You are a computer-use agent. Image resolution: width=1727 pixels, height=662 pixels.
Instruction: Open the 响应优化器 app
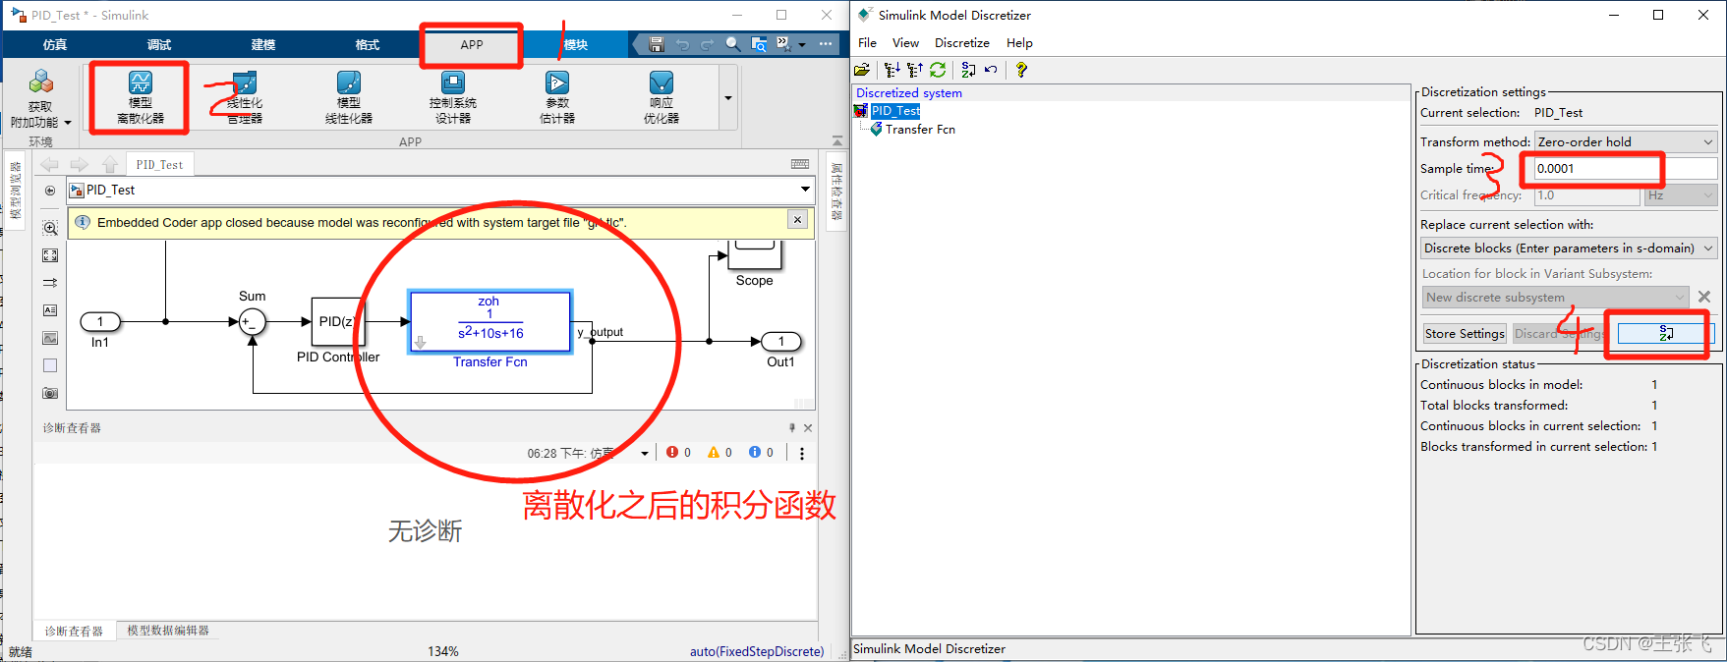(662, 97)
